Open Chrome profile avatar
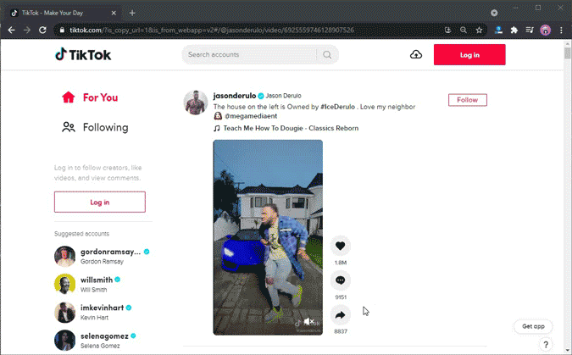The height and width of the screenshot is (355, 572). pos(546,30)
